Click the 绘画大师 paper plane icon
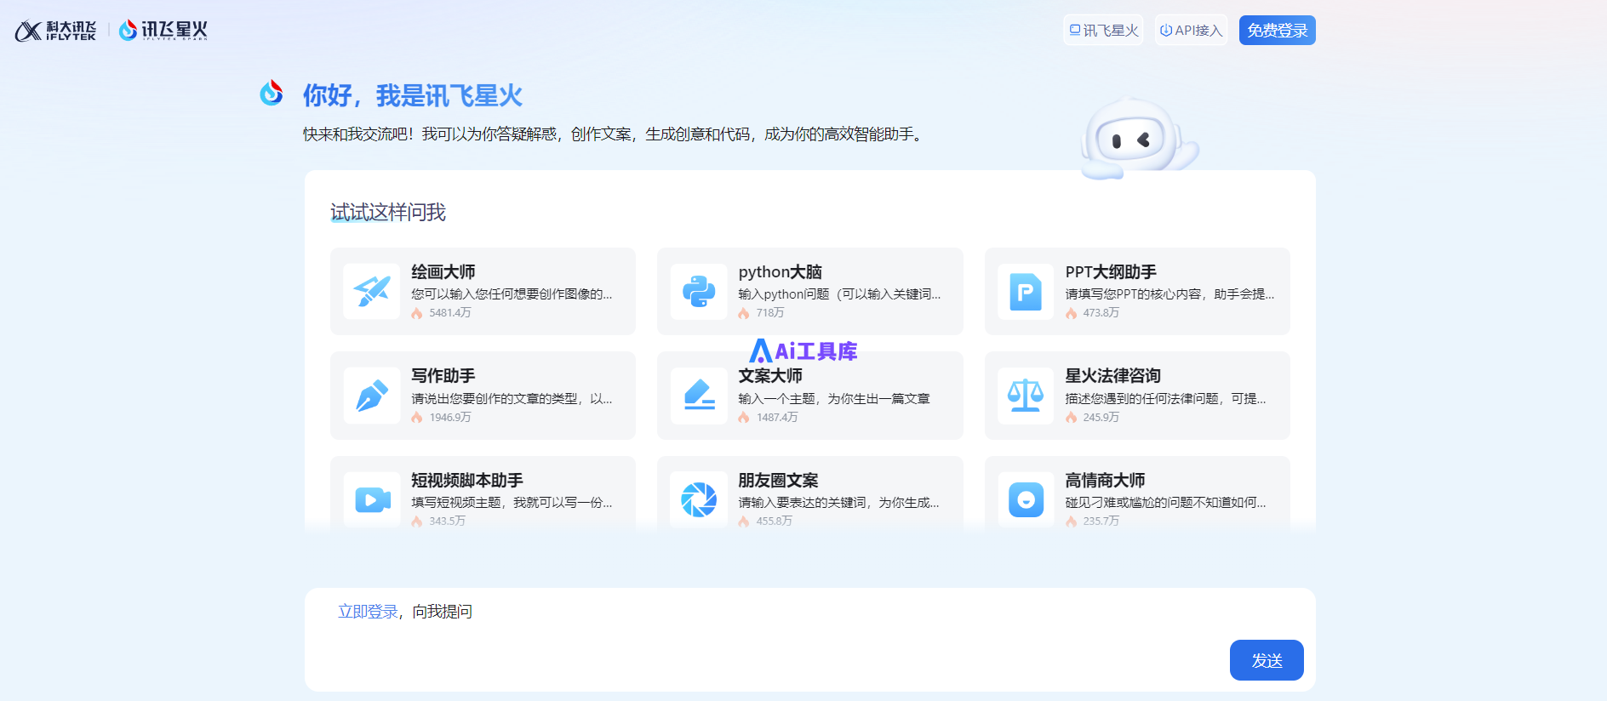The image size is (1607, 701). (x=372, y=292)
